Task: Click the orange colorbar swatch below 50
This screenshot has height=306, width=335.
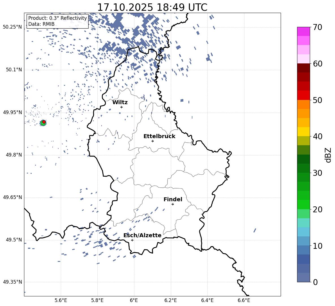Action: [x=303, y=104]
